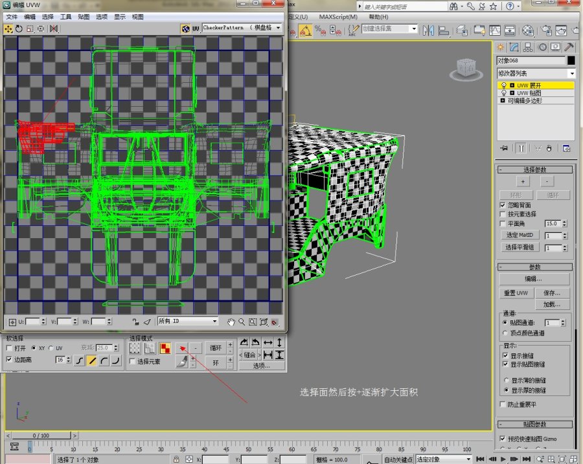Click the Material Editor toolbar icon
Image resolution: width=583 pixels, height=464 pixels.
(x=528, y=30)
